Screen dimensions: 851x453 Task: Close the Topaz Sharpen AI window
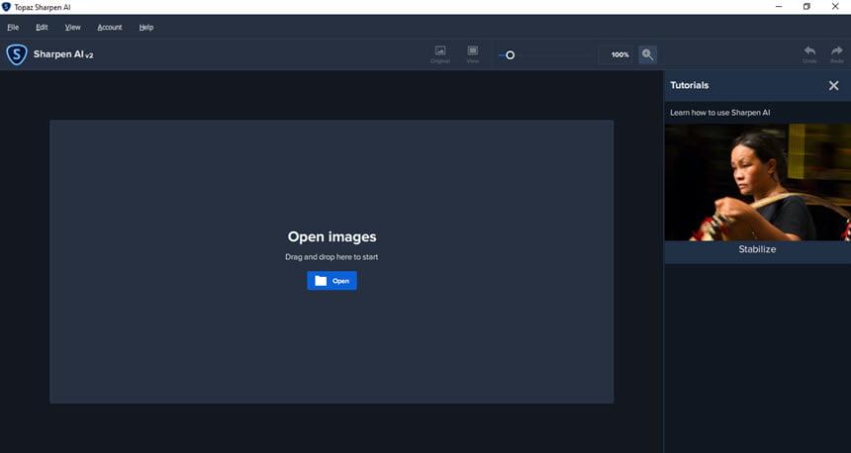pyautogui.click(x=835, y=7)
